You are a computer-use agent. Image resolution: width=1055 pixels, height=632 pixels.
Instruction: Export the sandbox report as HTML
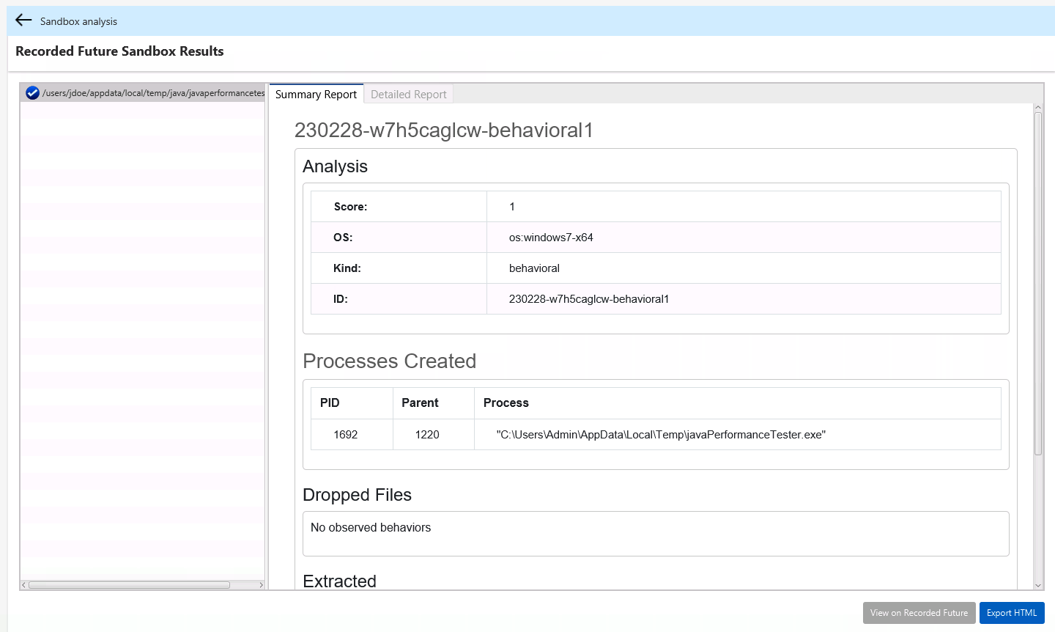click(x=1012, y=613)
